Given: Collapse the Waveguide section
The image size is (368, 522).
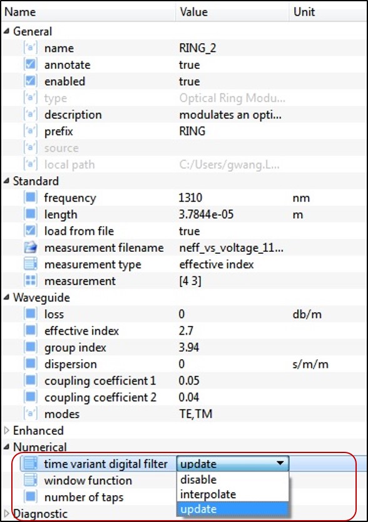Looking at the screenshot, I should [x=7, y=298].
